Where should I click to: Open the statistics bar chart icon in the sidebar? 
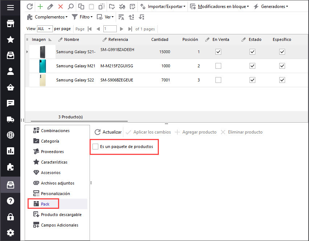[11, 151]
